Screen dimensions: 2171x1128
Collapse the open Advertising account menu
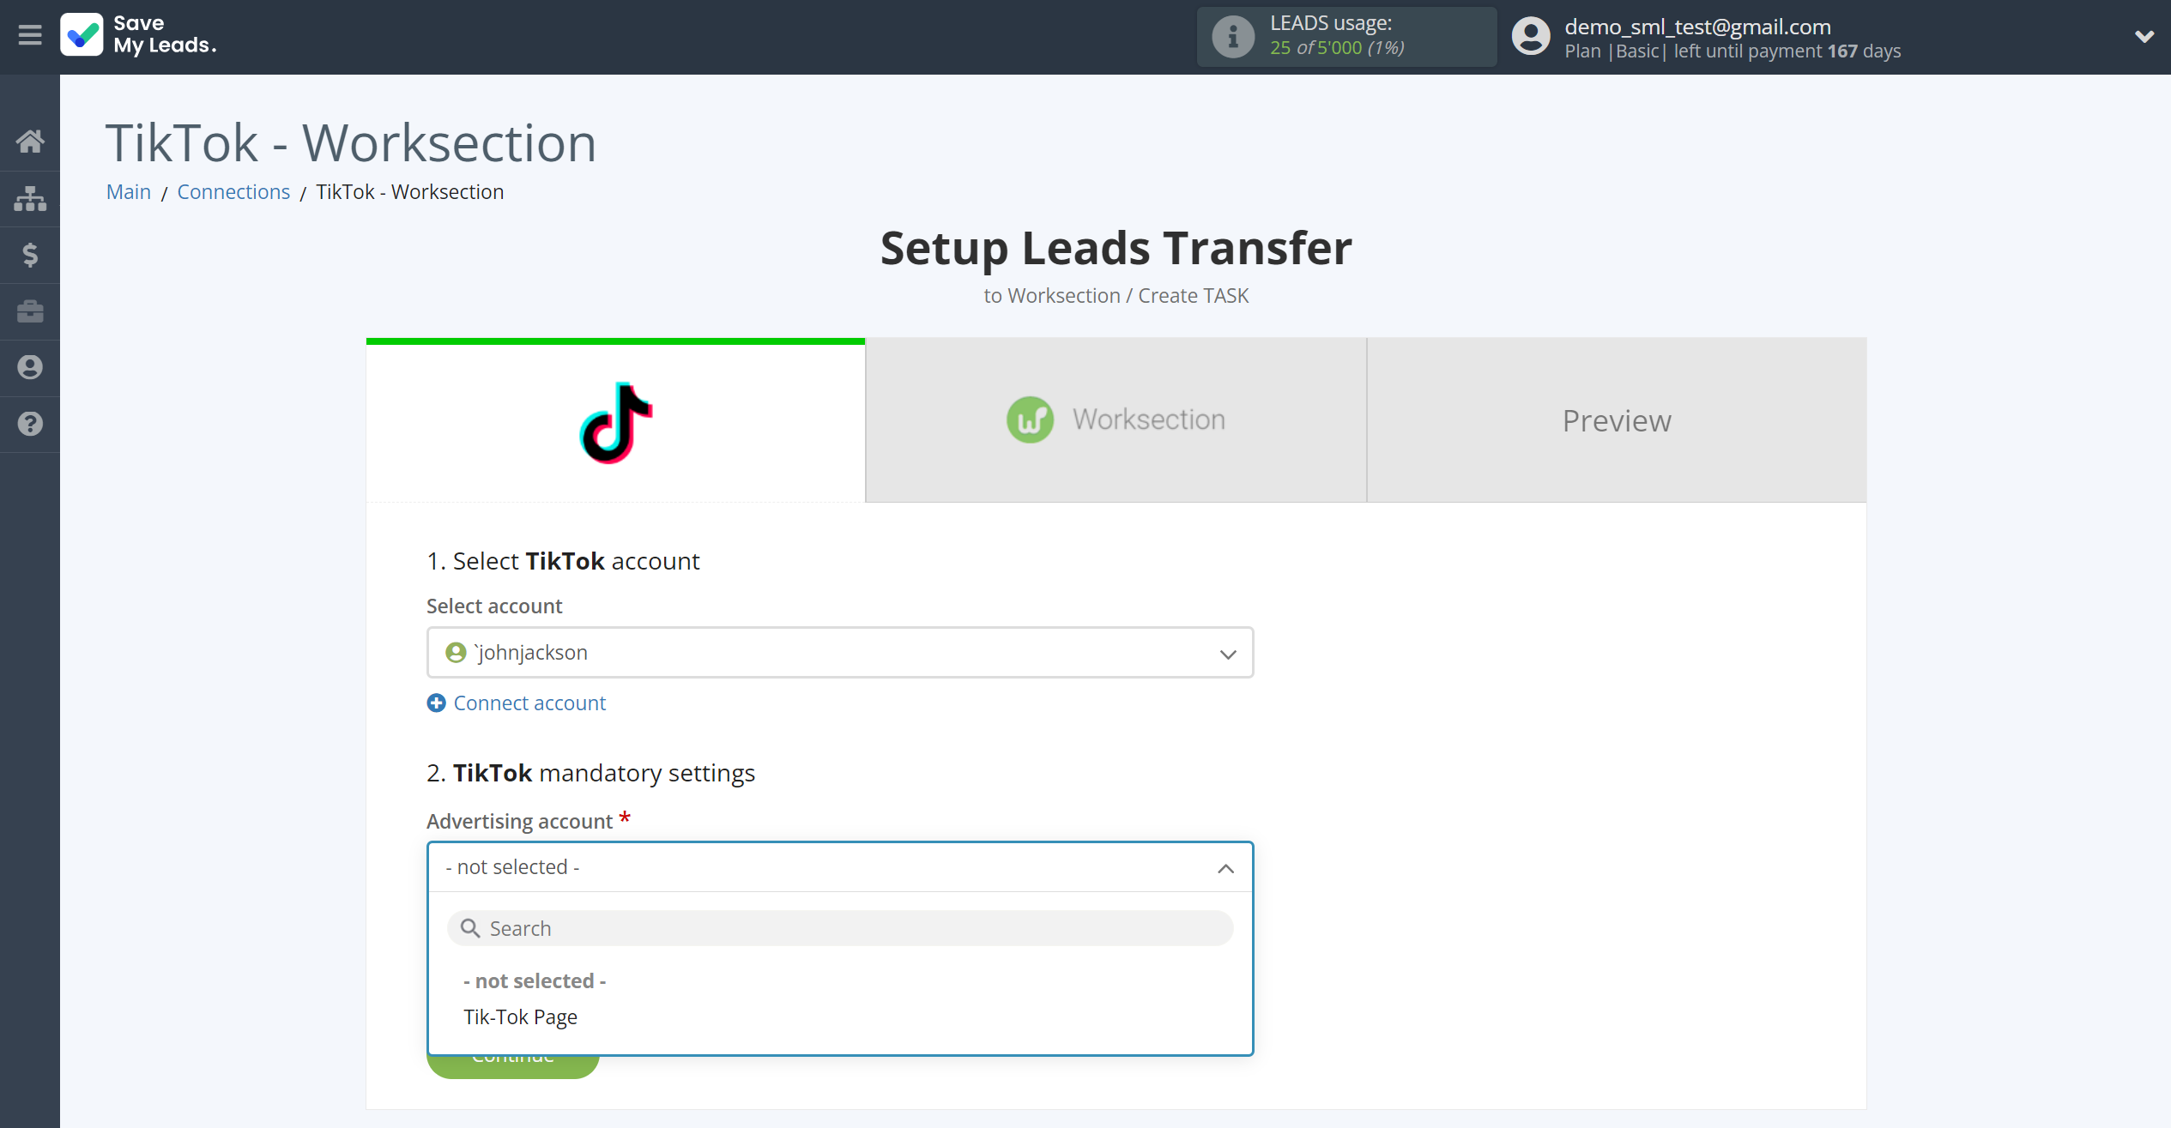tap(1225, 868)
